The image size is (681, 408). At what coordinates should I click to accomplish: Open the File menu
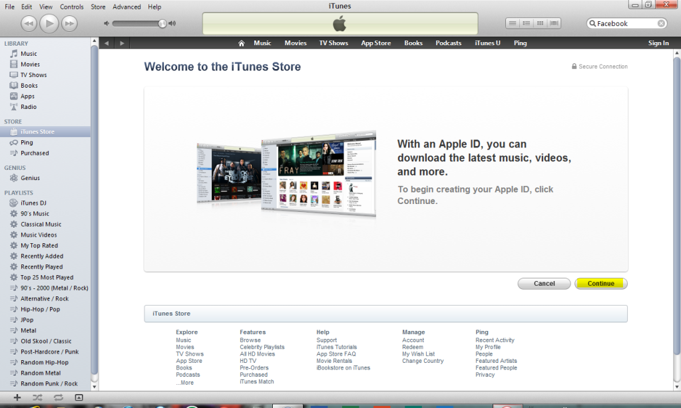(x=9, y=7)
